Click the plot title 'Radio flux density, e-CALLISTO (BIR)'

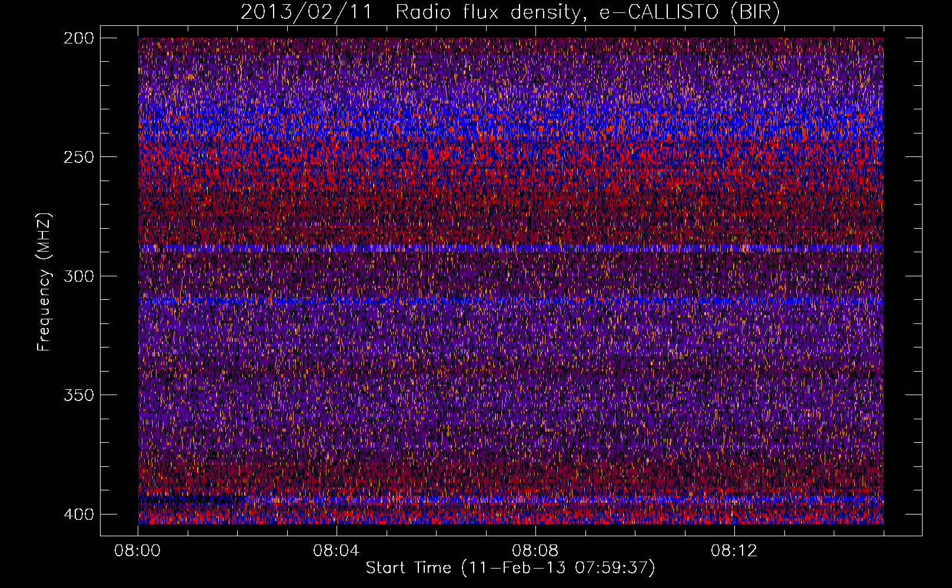pyautogui.click(x=587, y=12)
